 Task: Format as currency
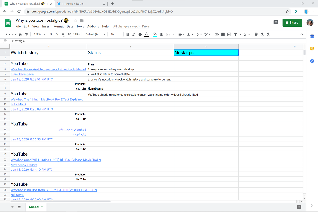point(51,34)
